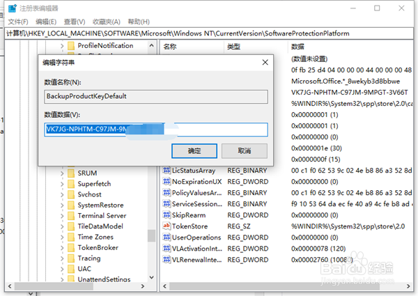418x296 pixels.
Task: Click the VK7JG-NPHTM product key data cell
Action: coord(350,93)
